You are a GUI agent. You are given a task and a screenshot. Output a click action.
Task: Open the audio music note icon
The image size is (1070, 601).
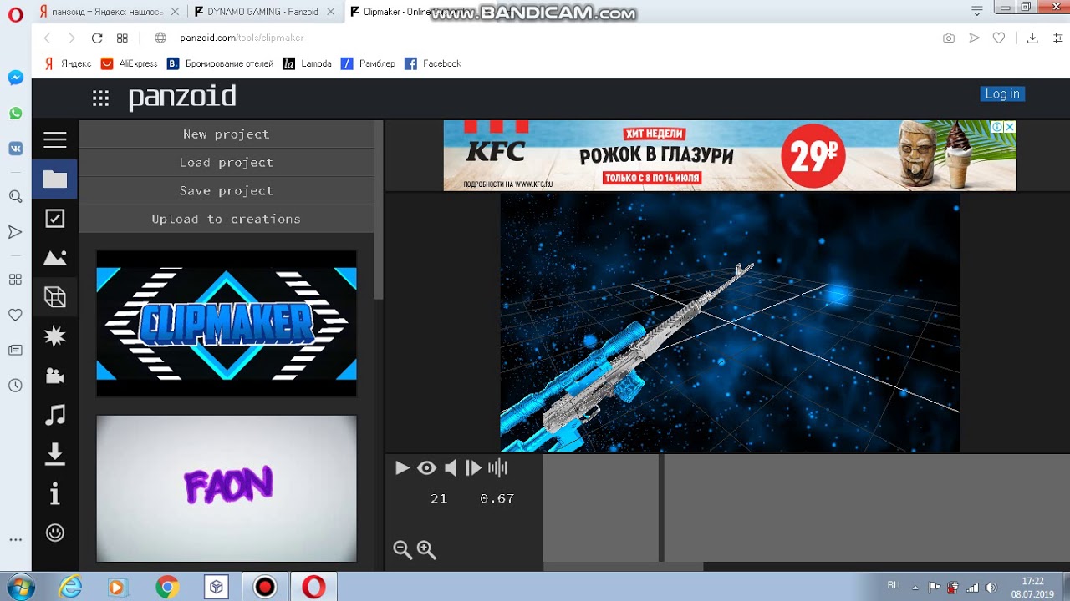tap(55, 415)
